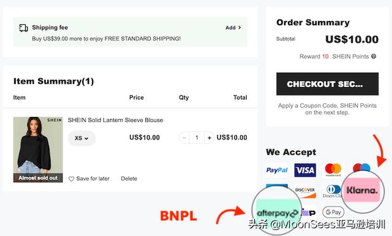Click the VISA card logo
The height and width of the screenshot is (236, 392).
(305, 170)
